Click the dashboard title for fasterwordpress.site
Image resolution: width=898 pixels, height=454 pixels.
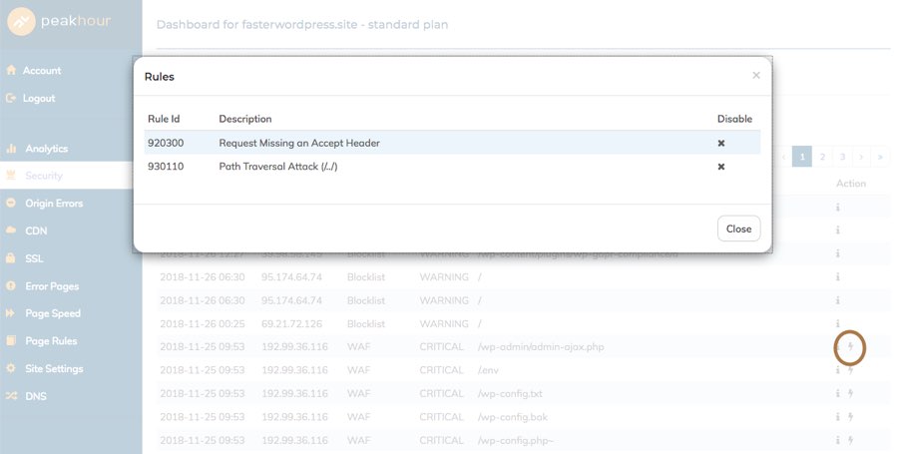[301, 25]
